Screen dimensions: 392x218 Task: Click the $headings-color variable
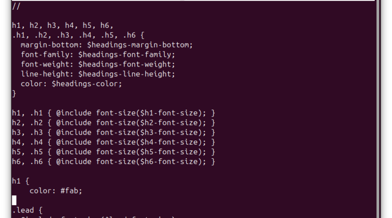click(85, 84)
